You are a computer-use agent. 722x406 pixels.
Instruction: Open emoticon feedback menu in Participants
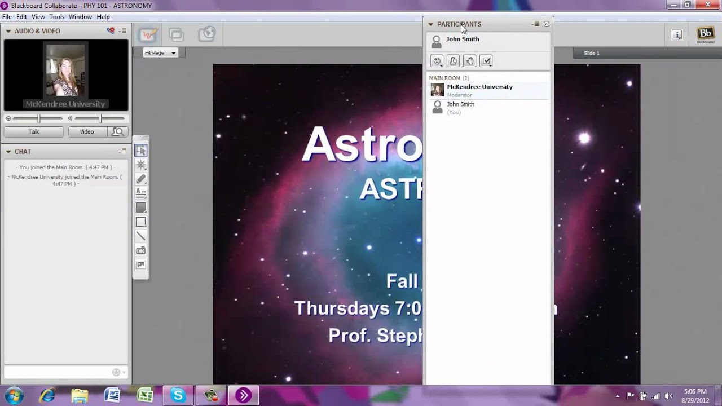point(437,61)
